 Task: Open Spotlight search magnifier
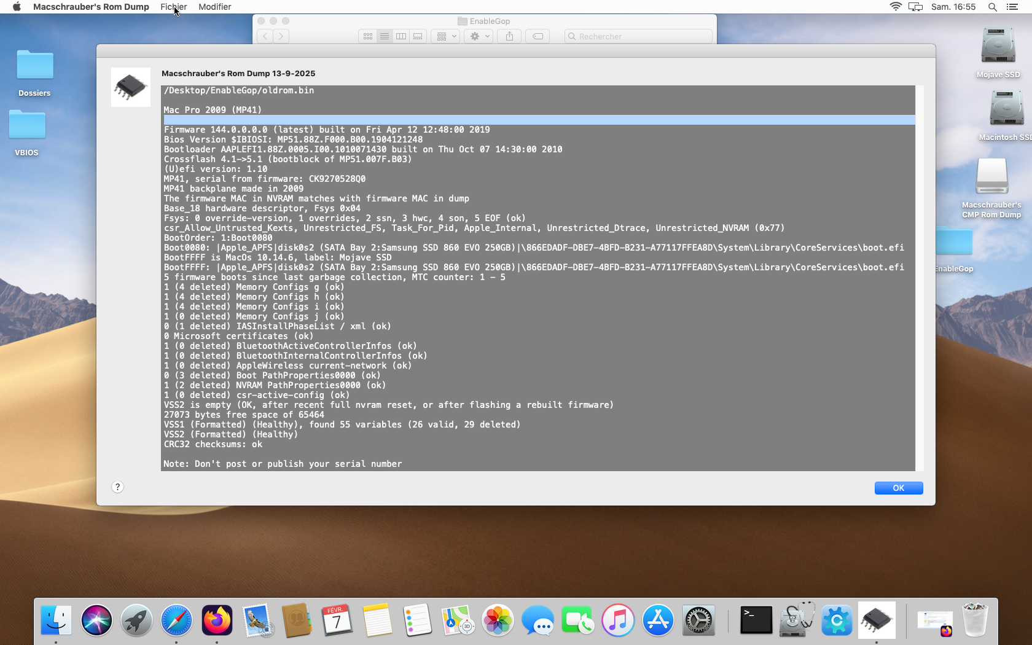tap(992, 7)
